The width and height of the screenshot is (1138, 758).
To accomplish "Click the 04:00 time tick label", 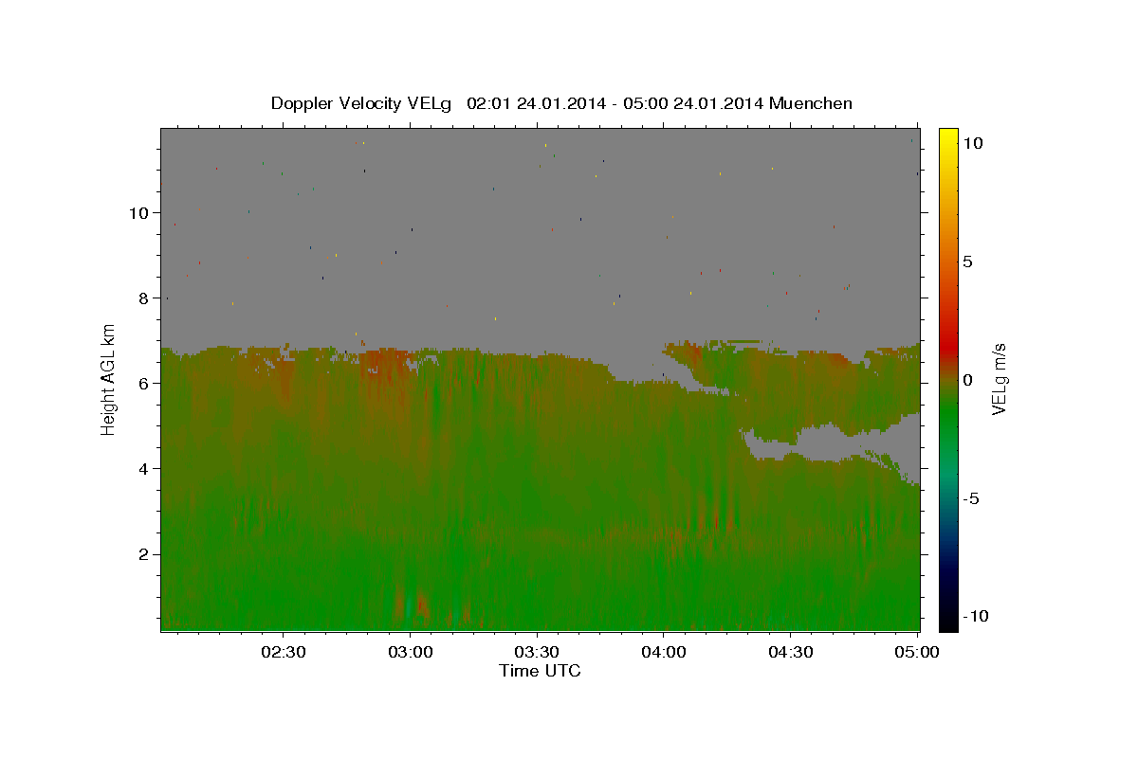I will click(x=664, y=652).
